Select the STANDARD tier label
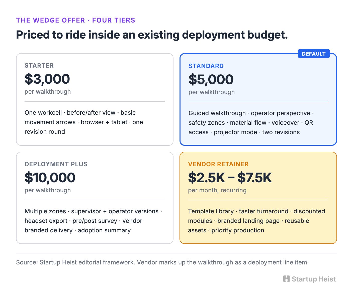 pos(206,66)
